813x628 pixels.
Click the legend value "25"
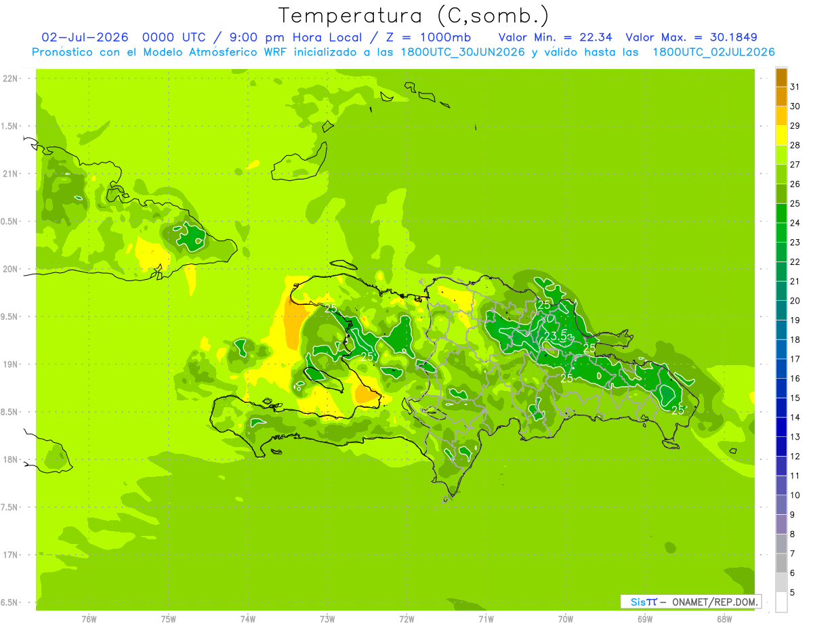pos(795,203)
